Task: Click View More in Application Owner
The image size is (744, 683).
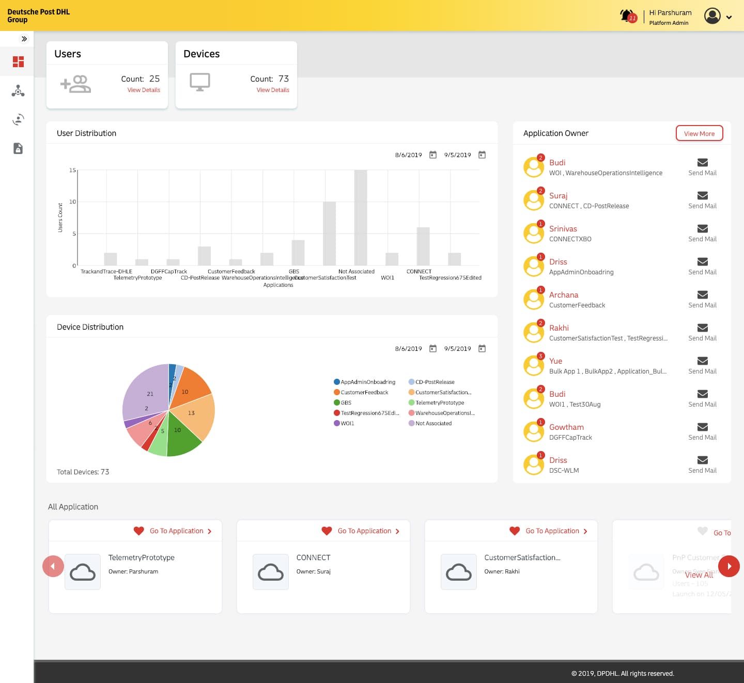Action: coord(699,133)
